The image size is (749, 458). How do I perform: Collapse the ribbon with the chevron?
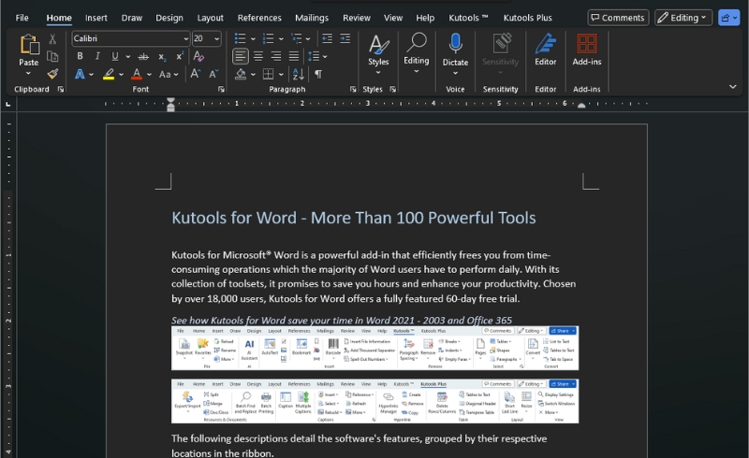click(733, 86)
